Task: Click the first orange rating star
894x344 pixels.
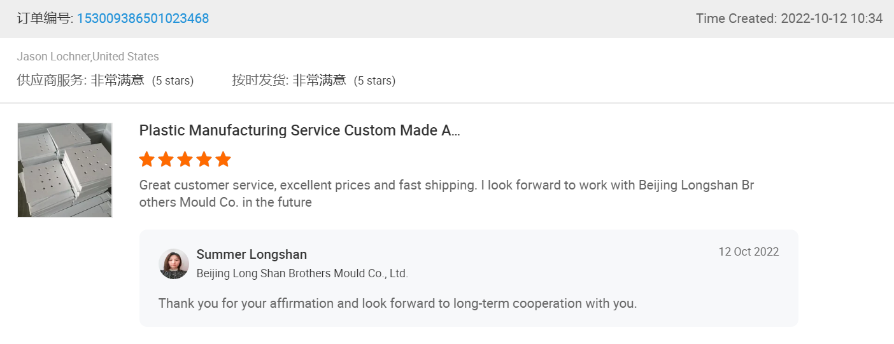Action: click(146, 159)
